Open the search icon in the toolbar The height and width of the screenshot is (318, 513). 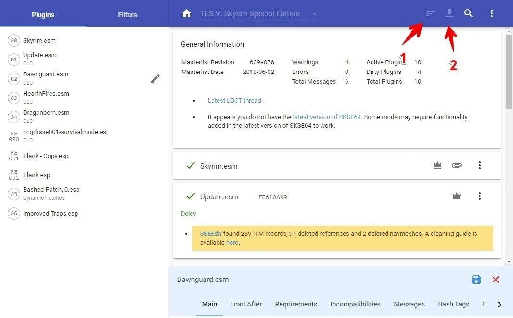pyautogui.click(x=469, y=13)
